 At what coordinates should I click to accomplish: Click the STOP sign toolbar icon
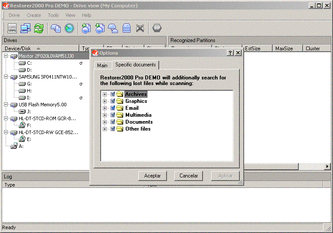(x=157, y=28)
